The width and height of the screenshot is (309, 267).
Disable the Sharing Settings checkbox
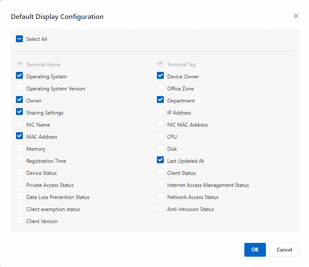(19, 112)
